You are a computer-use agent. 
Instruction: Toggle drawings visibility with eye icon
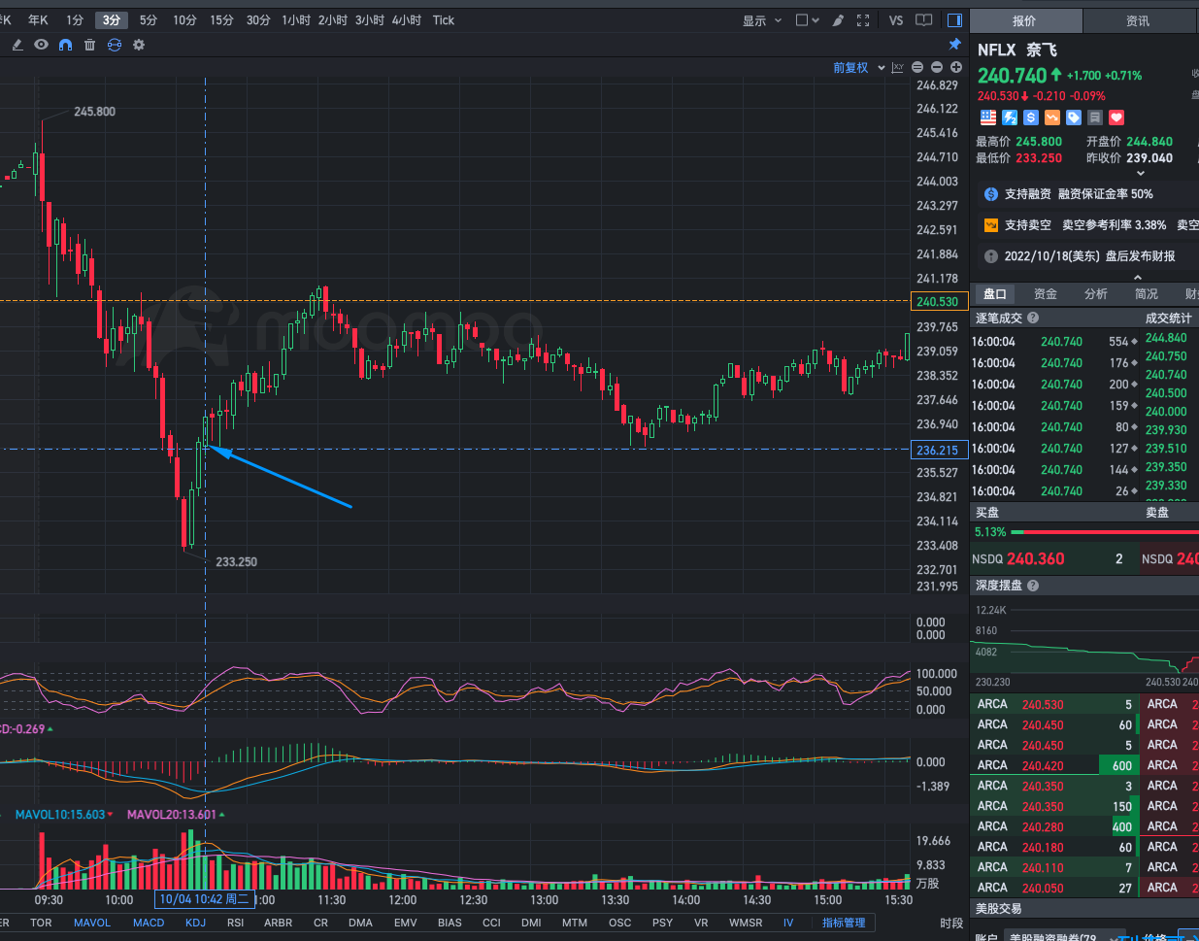[41, 45]
